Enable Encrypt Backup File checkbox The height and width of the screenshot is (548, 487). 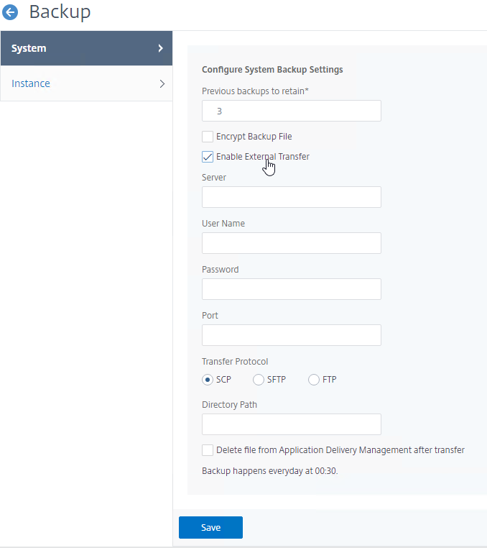pos(208,137)
